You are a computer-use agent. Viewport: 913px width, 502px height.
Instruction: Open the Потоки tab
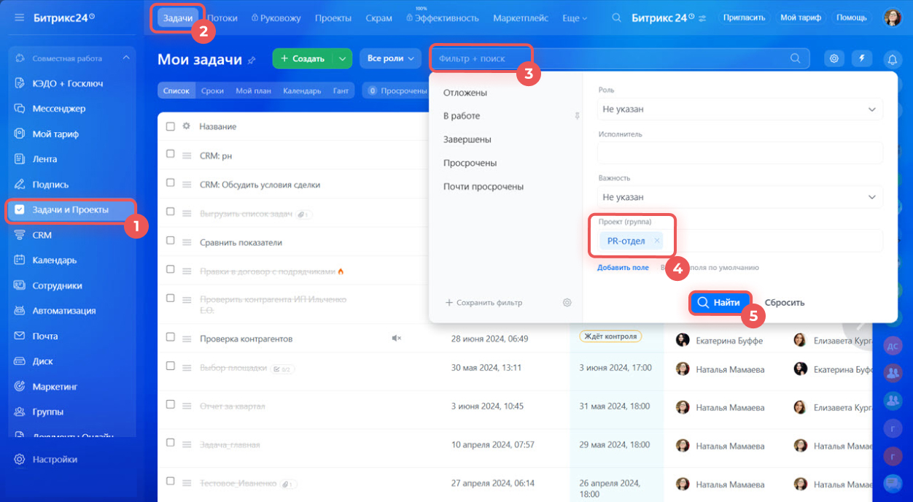click(x=222, y=18)
